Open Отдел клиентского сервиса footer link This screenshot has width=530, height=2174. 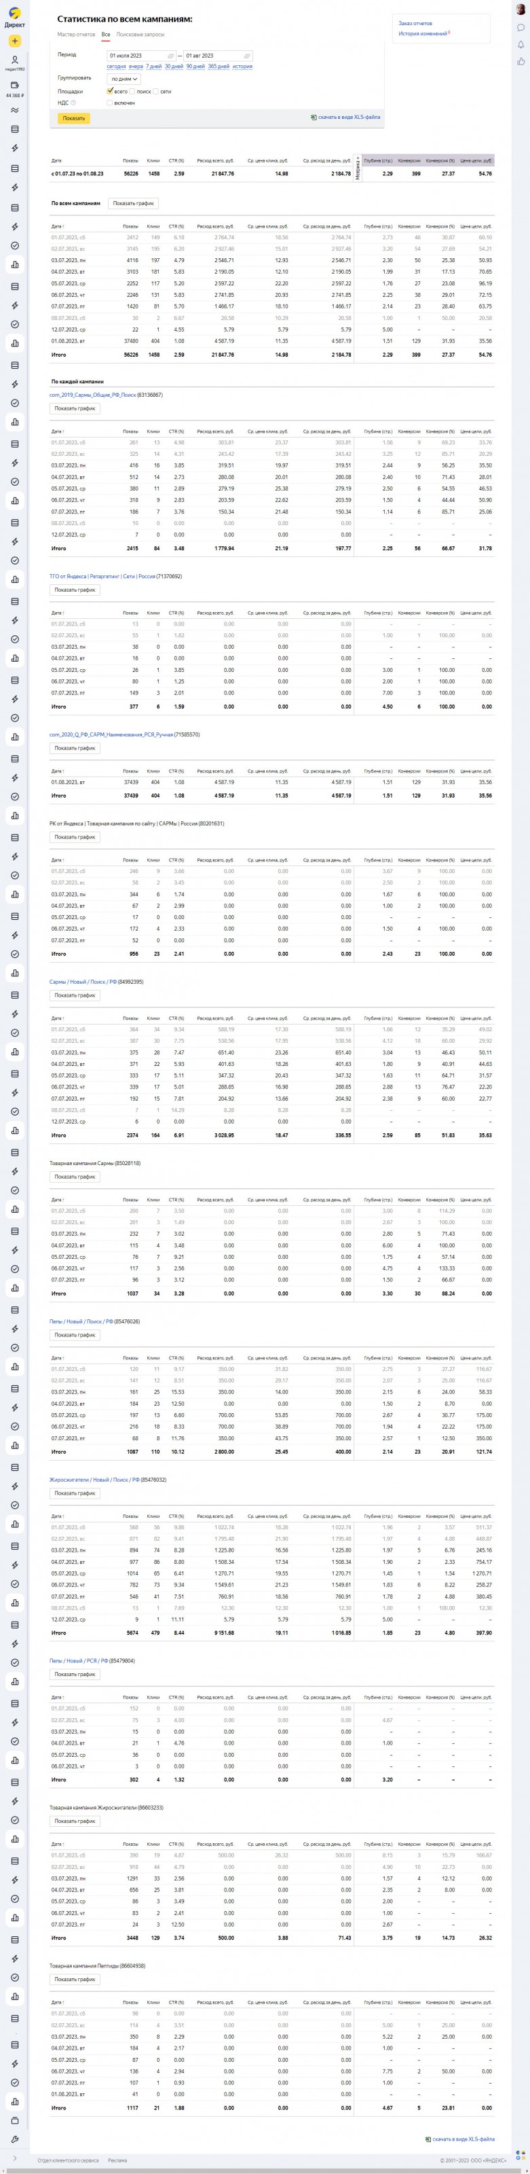click(x=69, y=2160)
